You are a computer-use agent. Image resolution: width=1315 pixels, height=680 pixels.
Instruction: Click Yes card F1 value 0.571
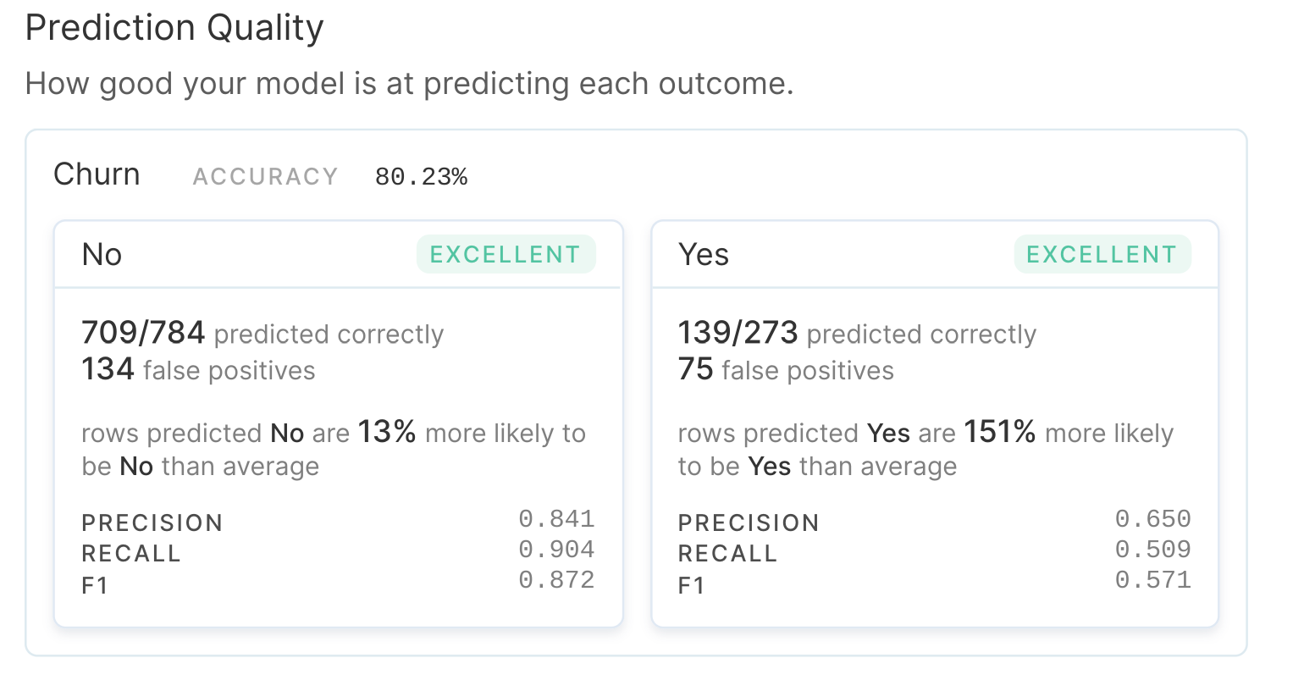(x=1152, y=580)
